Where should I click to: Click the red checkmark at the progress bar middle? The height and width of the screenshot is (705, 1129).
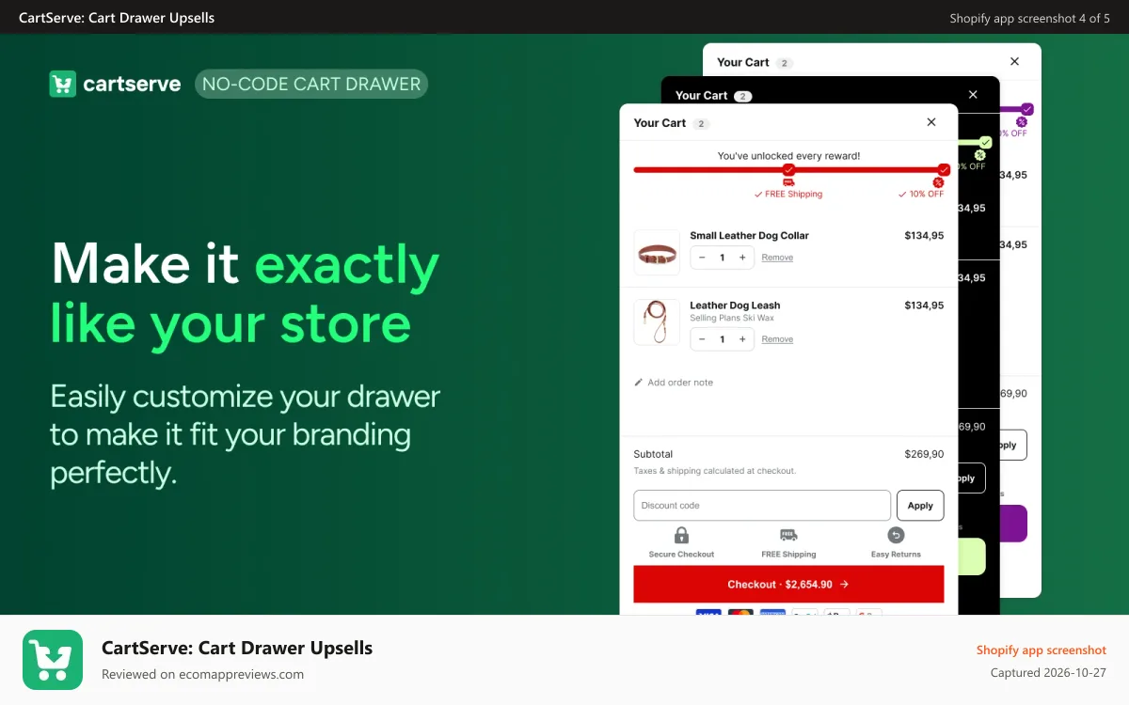[x=788, y=170]
